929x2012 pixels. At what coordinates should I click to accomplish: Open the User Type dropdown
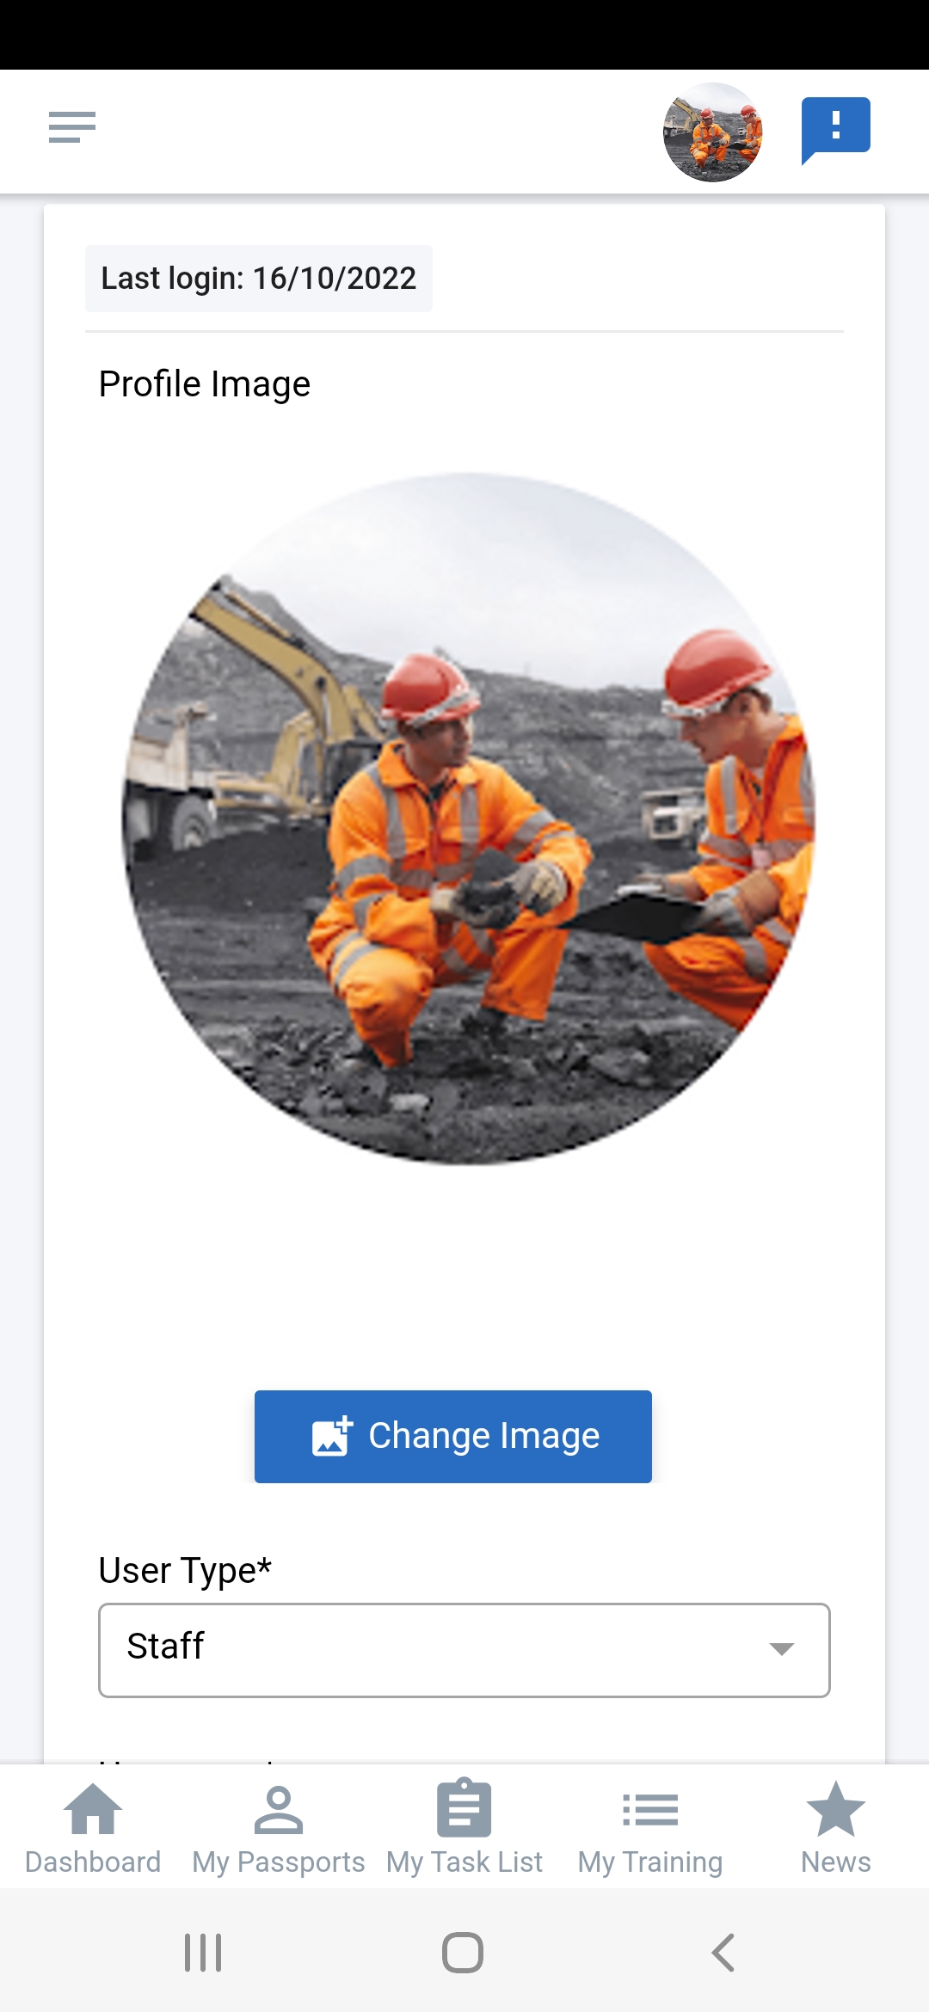[x=464, y=1649]
